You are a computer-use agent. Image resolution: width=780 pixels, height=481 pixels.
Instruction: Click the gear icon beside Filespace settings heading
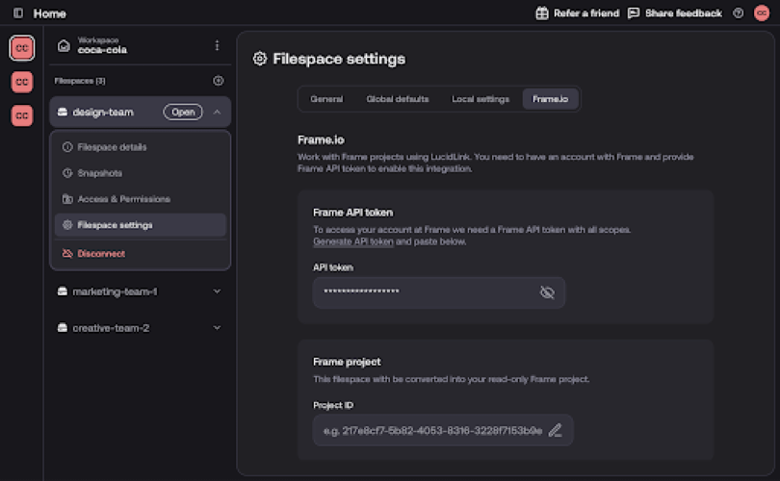260,59
